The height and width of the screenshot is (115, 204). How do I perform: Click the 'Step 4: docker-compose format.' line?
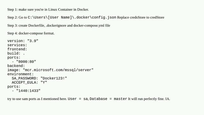click(31, 33)
